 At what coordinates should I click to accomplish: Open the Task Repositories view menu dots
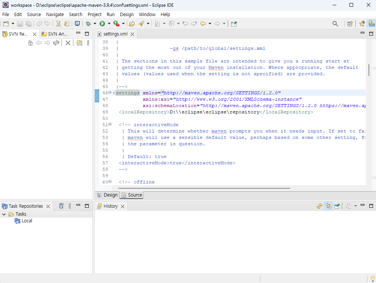[x=70, y=206]
